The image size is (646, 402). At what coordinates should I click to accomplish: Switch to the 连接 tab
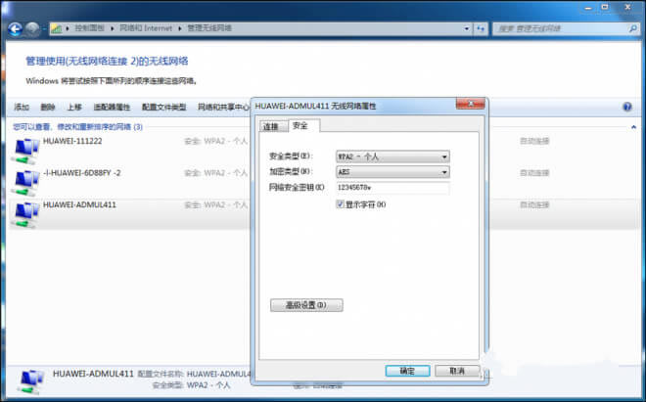coord(271,126)
